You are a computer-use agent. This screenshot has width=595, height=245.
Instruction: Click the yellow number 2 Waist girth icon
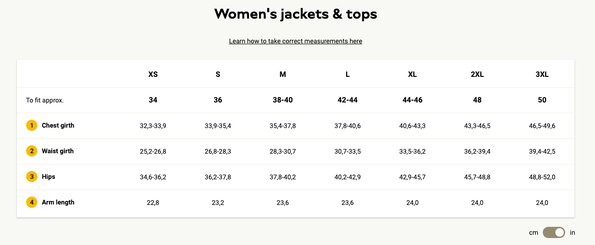(32, 151)
